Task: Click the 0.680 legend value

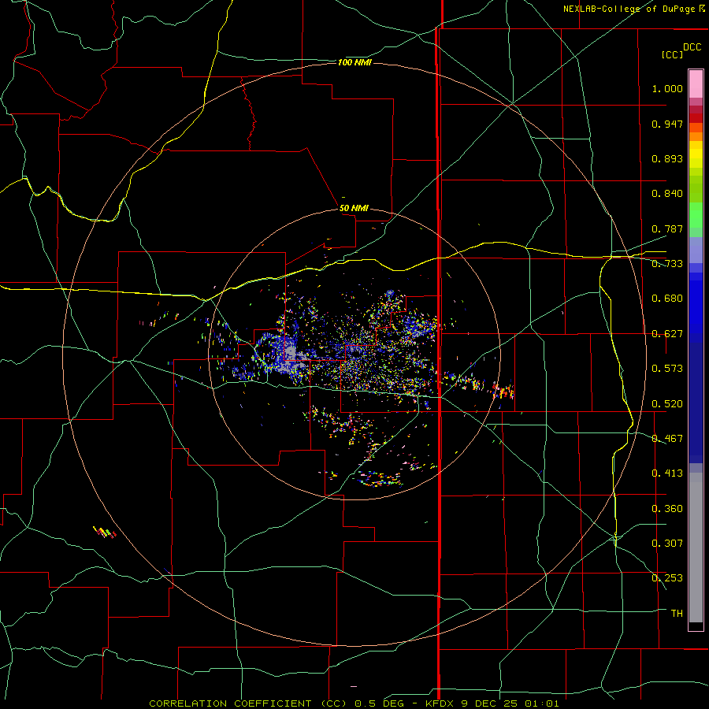Action: coord(667,299)
